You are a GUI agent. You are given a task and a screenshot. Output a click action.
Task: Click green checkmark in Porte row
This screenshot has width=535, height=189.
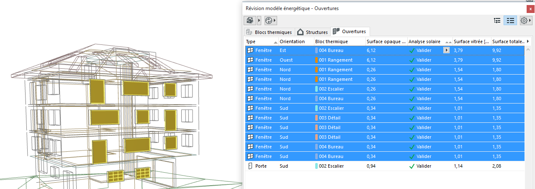point(412,166)
